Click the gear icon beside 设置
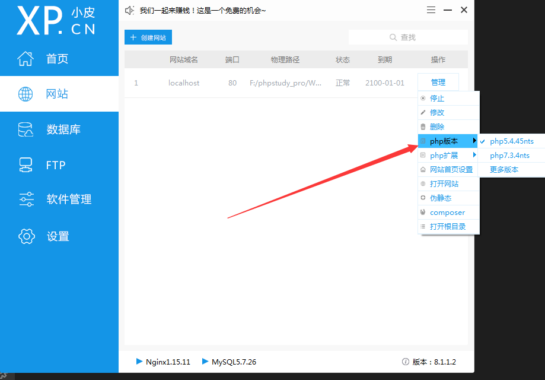This screenshot has height=380, width=545. [x=27, y=236]
